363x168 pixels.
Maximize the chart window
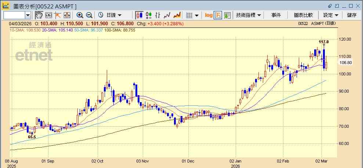point(351,6)
